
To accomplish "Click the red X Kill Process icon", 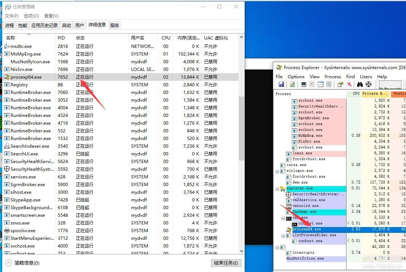I will coord(349,84).
